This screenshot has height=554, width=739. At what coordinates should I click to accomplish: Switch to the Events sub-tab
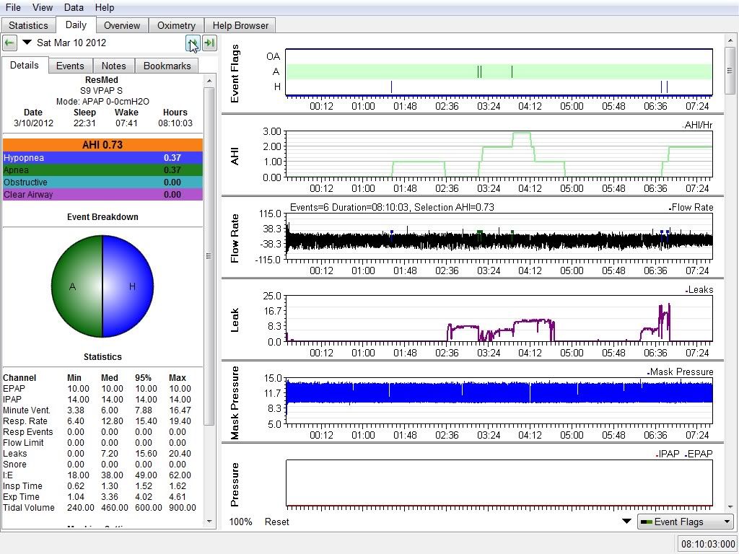click(70, 66)
